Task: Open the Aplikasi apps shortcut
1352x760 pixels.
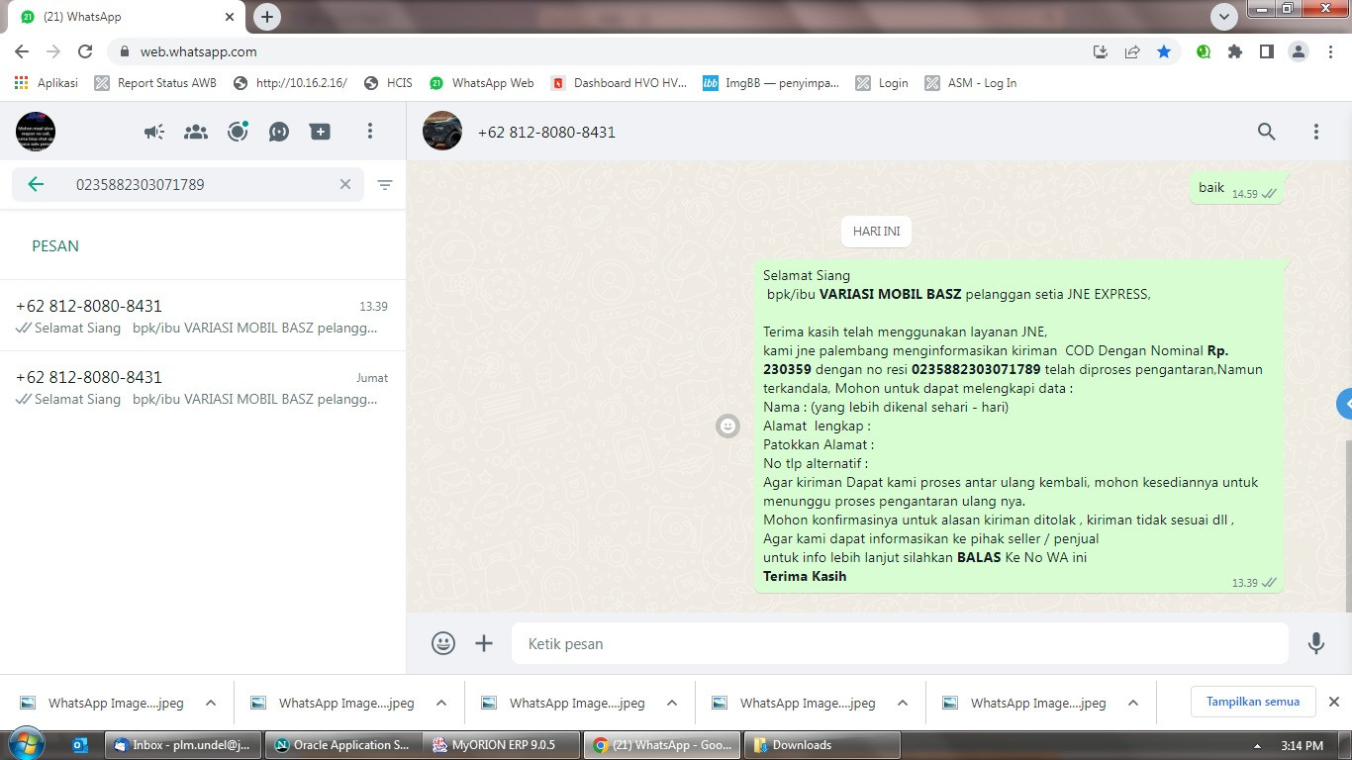Action: click(x=47, y=83)
